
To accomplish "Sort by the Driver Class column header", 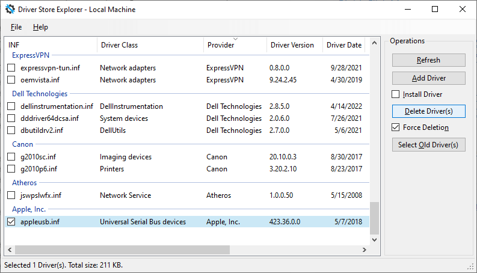I will (150, 45).
